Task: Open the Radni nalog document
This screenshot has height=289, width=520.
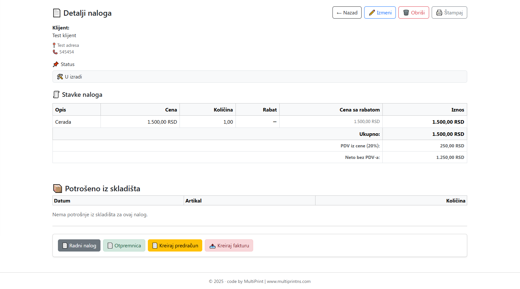Action: coord(79,246)
